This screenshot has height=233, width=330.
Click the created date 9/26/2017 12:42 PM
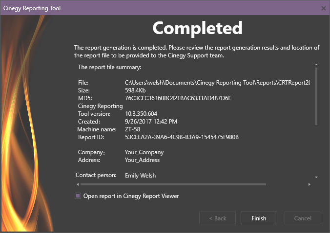(151, 122)
